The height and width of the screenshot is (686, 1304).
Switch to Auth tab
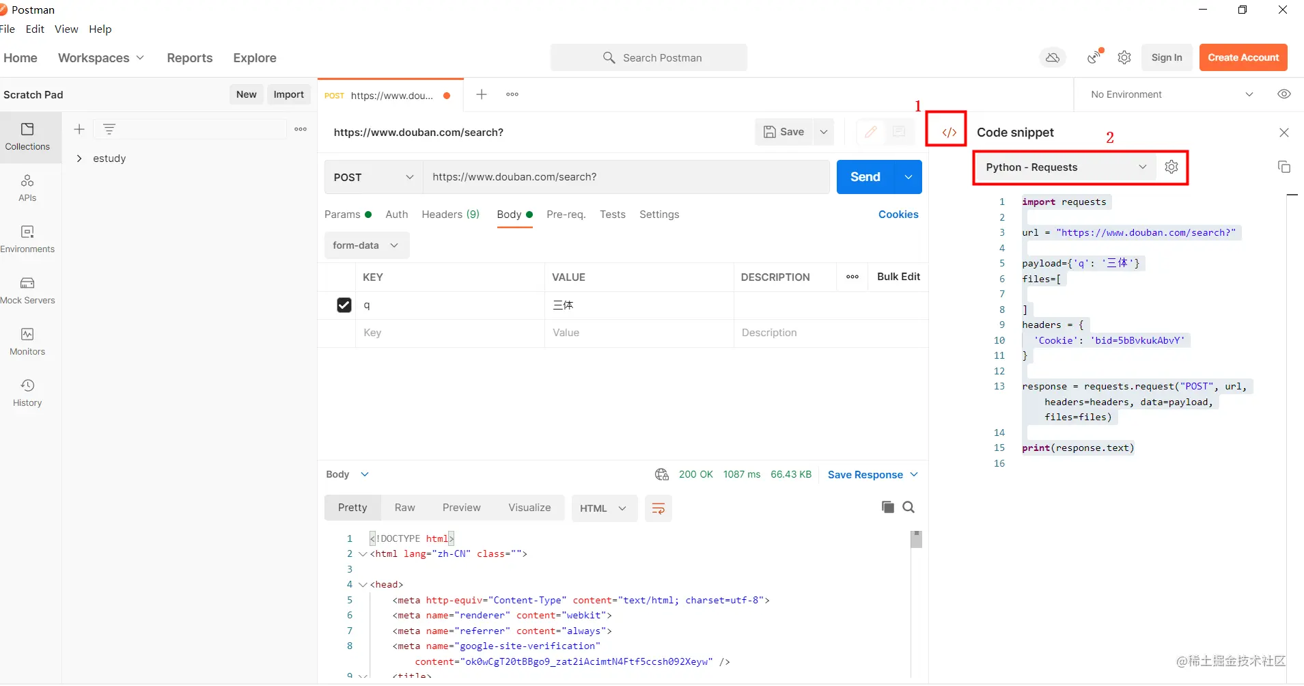396,215
